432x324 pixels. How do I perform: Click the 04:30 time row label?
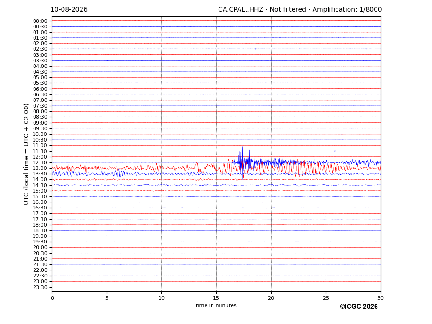click(40, 72)
